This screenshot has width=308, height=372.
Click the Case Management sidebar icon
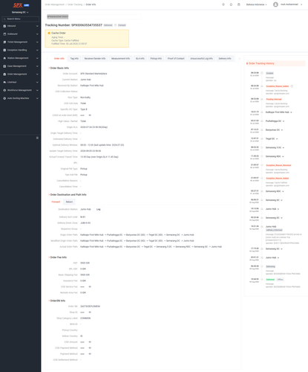(4, 66)
